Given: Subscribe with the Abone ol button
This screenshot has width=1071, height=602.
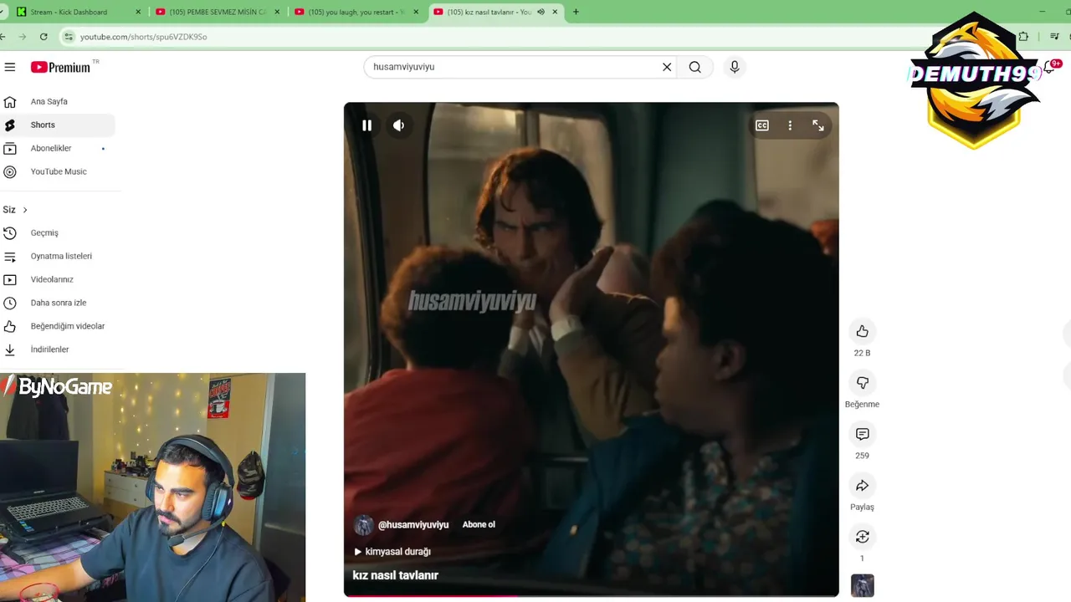Looking at the screenshot, I should (479, 525).
